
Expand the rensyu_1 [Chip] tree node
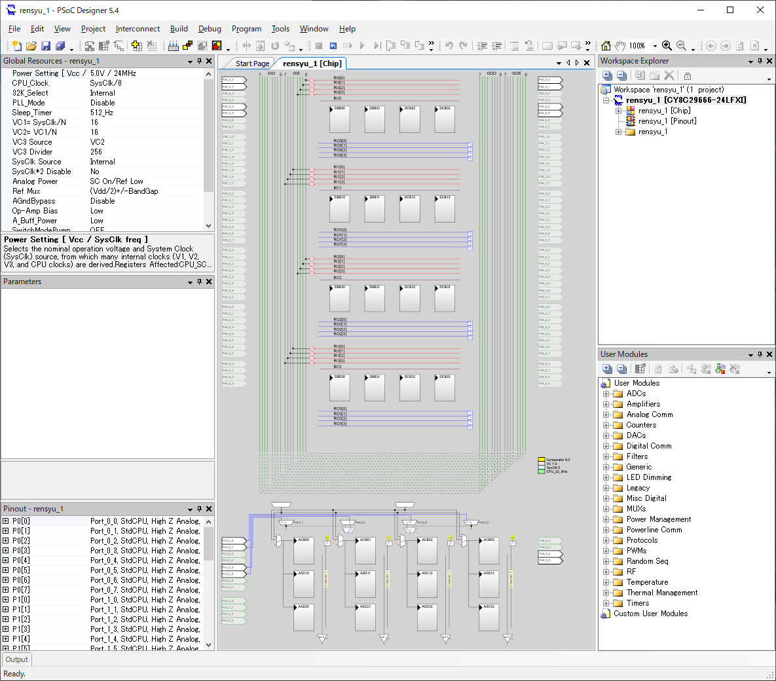pos(618,111)
